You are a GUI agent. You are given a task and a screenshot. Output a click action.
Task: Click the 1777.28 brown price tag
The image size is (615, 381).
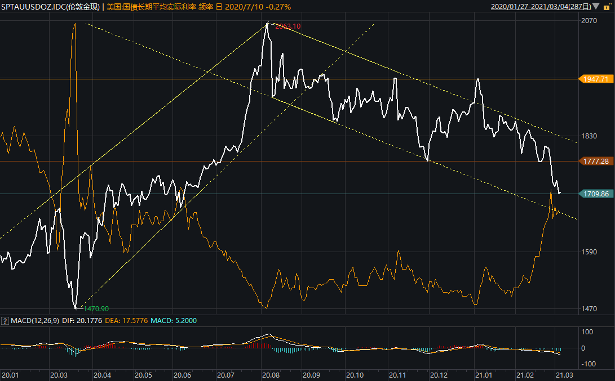596,162
